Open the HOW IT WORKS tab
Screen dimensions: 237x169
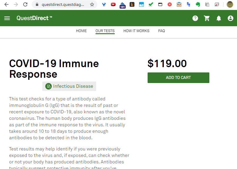(136, 31)
